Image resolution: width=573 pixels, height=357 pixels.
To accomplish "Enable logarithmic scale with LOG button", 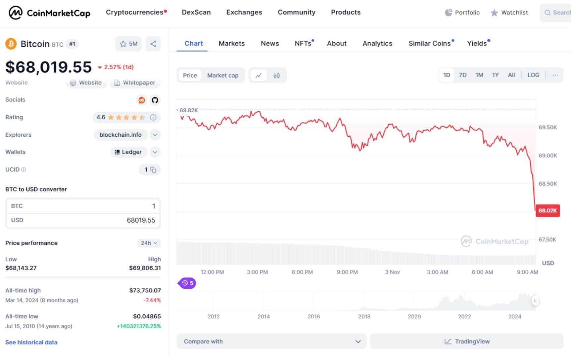I will pos(533,75).
